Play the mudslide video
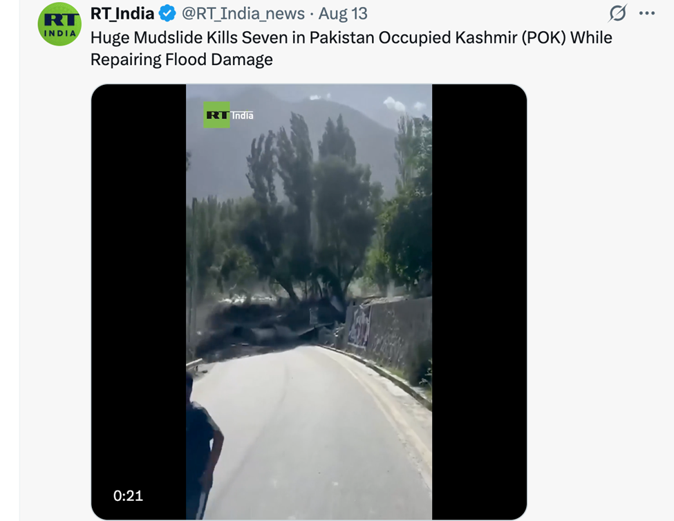 coord(309,302)
